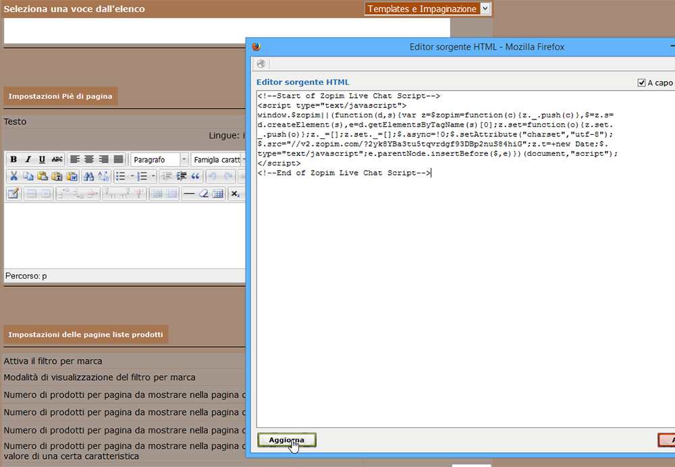Click the line '<!--Start of Zopim Live Chat Script-->'
The height and width of the screenshot is (467, 675).
click(x=349, y=96)
